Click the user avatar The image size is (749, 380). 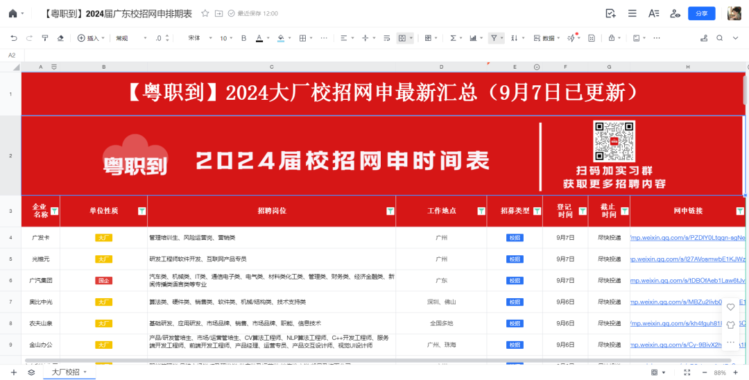734,13
